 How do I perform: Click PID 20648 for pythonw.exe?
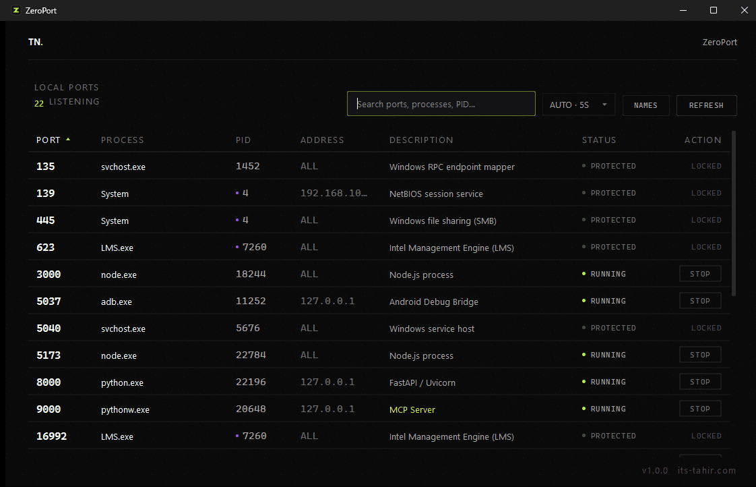tap(251, 409)
